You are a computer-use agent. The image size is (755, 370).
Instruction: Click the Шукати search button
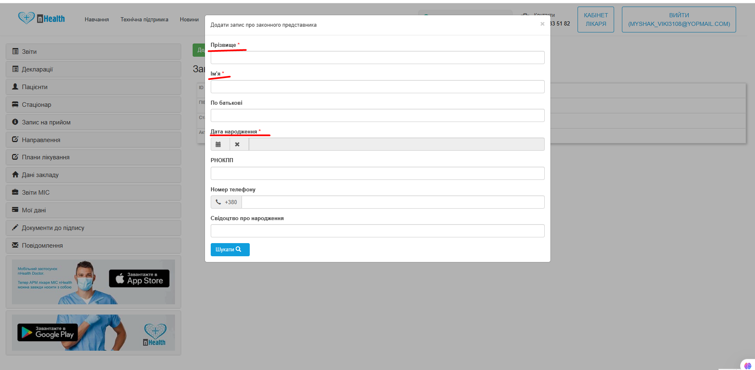(230, 250)
